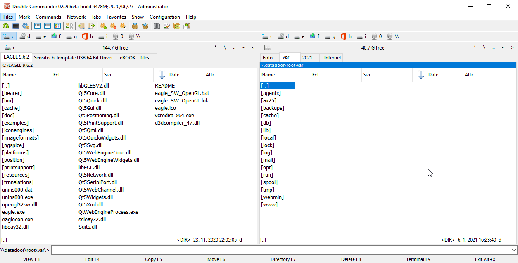Click pack files box toolbar icon
The width and height of the screenshot is (518, 263).
point(135,26)
